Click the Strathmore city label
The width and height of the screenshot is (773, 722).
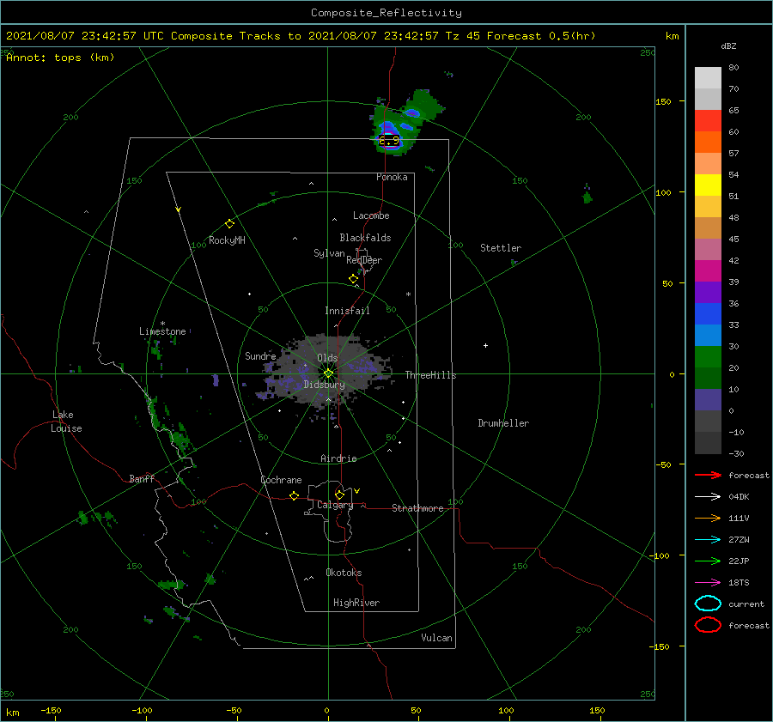pos(417,508)
